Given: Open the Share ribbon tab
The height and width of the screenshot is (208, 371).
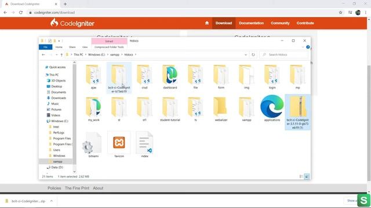Looking at the screenshot, I should [x=72, y=47].
